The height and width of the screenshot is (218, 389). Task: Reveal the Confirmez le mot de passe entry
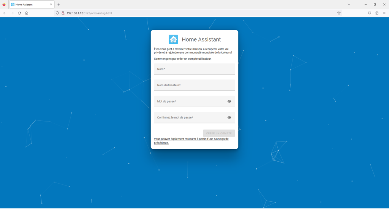229,118
